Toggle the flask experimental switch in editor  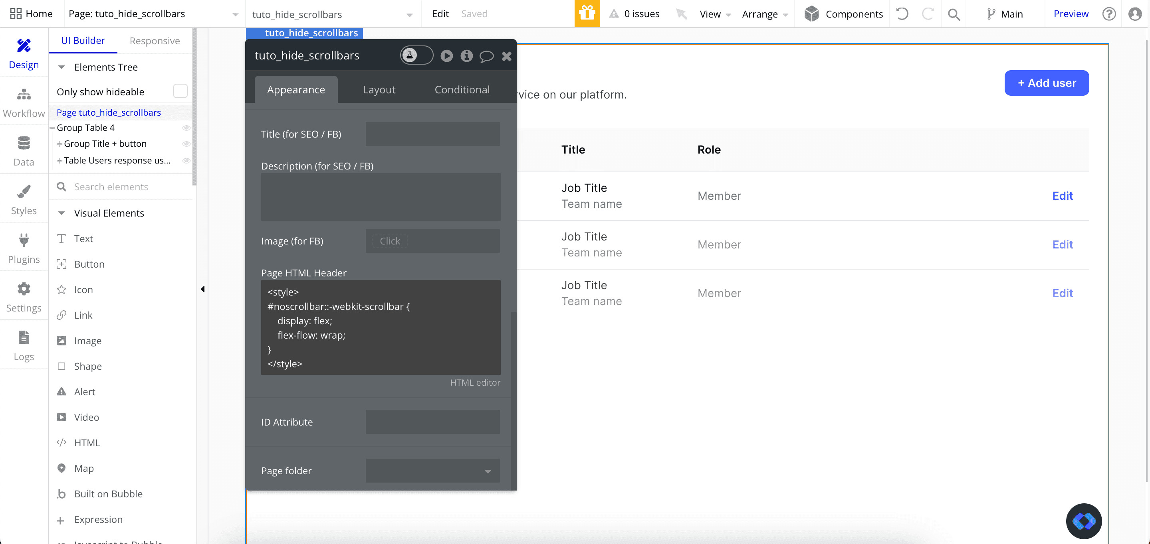click(x=416, y=55)
